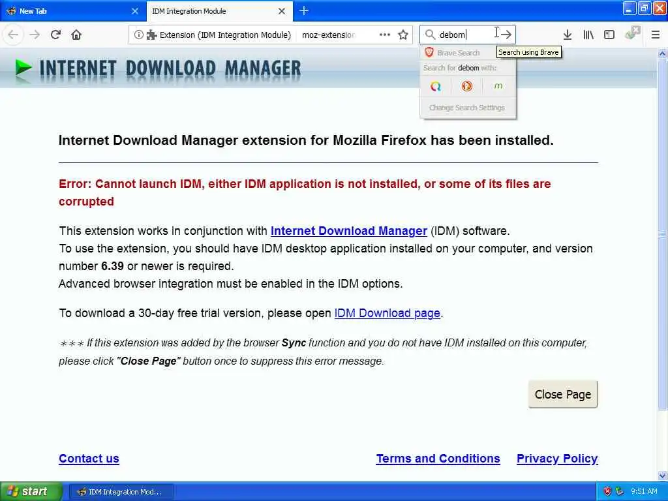Click the vertical scrollbar thumb
Image resolution: width=668 pixels, height=501 pixels.
tap(662, 234)
